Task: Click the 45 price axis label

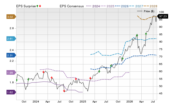Action: pos(161,94)
